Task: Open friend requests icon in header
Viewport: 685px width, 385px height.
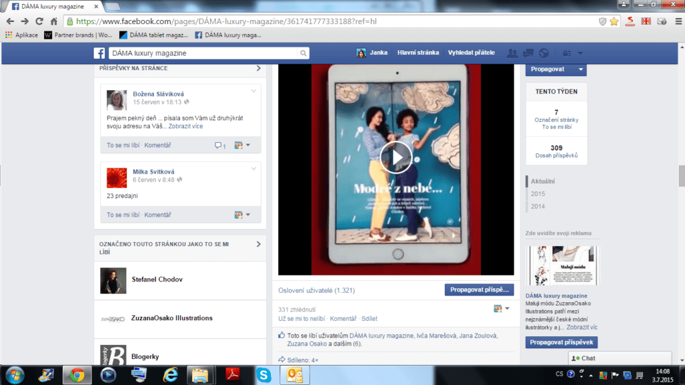Action: [x=513, y=53]
